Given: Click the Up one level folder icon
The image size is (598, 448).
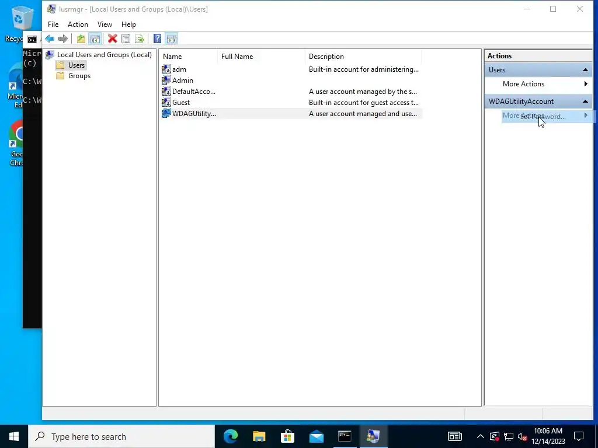Looking at the screenshot, I should [x=81, y=39].
